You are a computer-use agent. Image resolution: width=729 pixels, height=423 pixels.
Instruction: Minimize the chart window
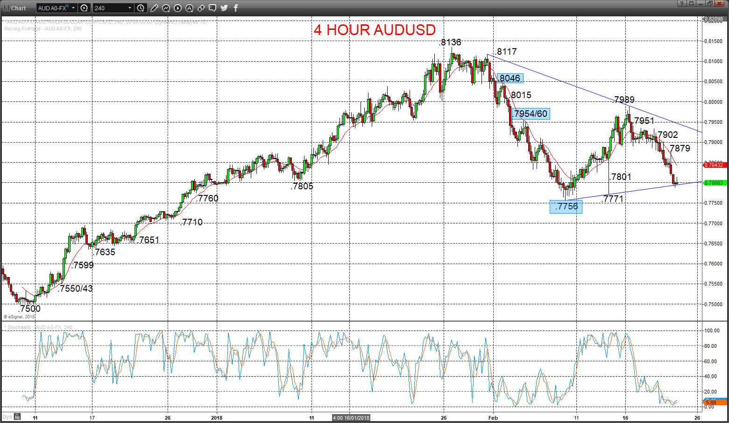[701, 3]
